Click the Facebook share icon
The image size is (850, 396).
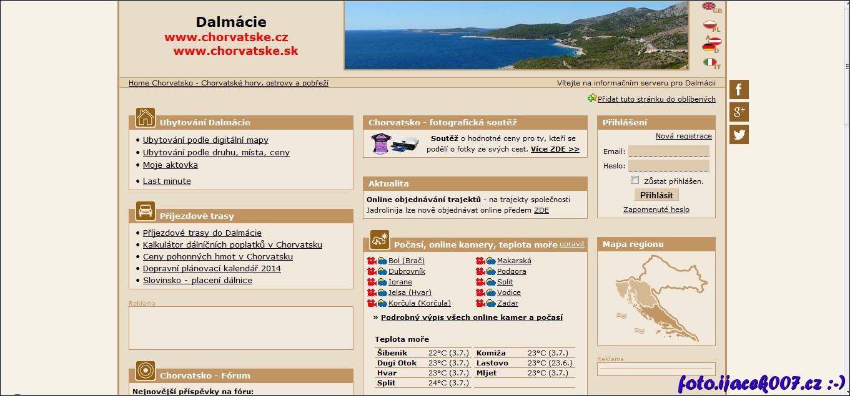coord(739,90)
